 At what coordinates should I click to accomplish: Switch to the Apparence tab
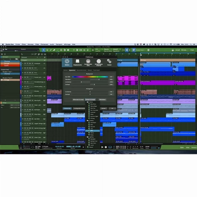point(72,70)
